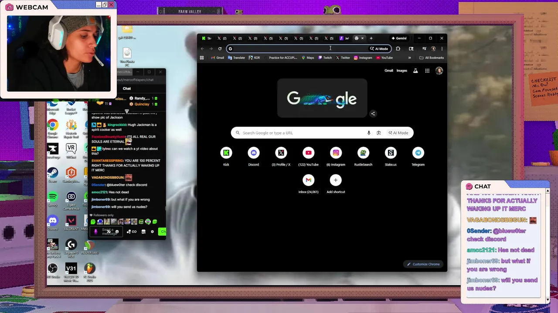Open the VALORANT desktop icon

pos(71,223)
